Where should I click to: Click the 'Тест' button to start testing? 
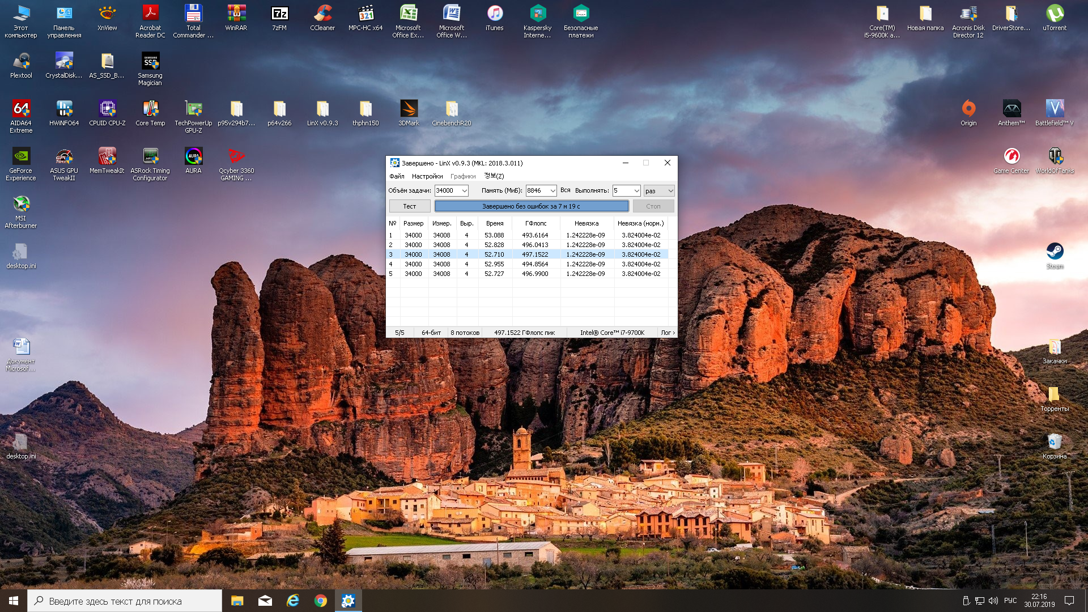click(x=409, y=206)
